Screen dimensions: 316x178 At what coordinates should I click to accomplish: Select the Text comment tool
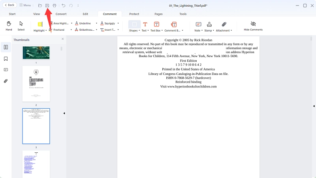tap(145, 24)
